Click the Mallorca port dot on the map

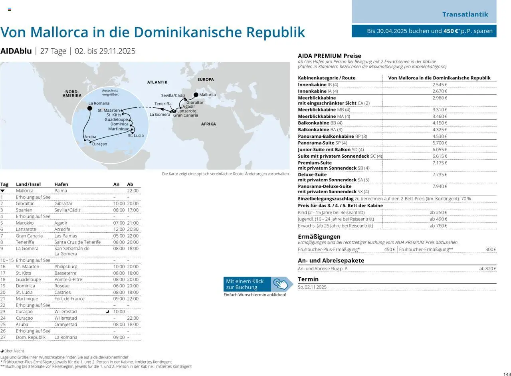196,95
